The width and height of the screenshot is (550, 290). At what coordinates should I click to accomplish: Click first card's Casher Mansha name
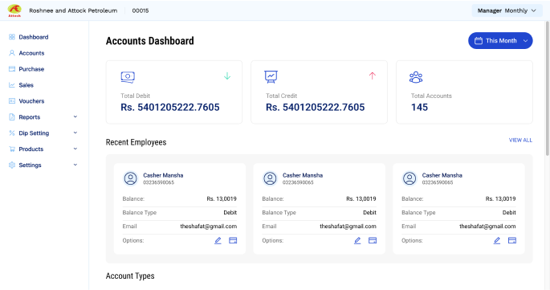[x=163, y=175]
